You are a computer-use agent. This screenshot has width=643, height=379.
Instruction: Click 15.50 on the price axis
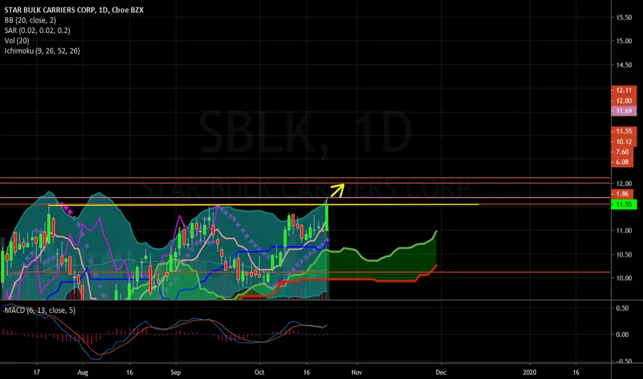[x=624, y=17]
